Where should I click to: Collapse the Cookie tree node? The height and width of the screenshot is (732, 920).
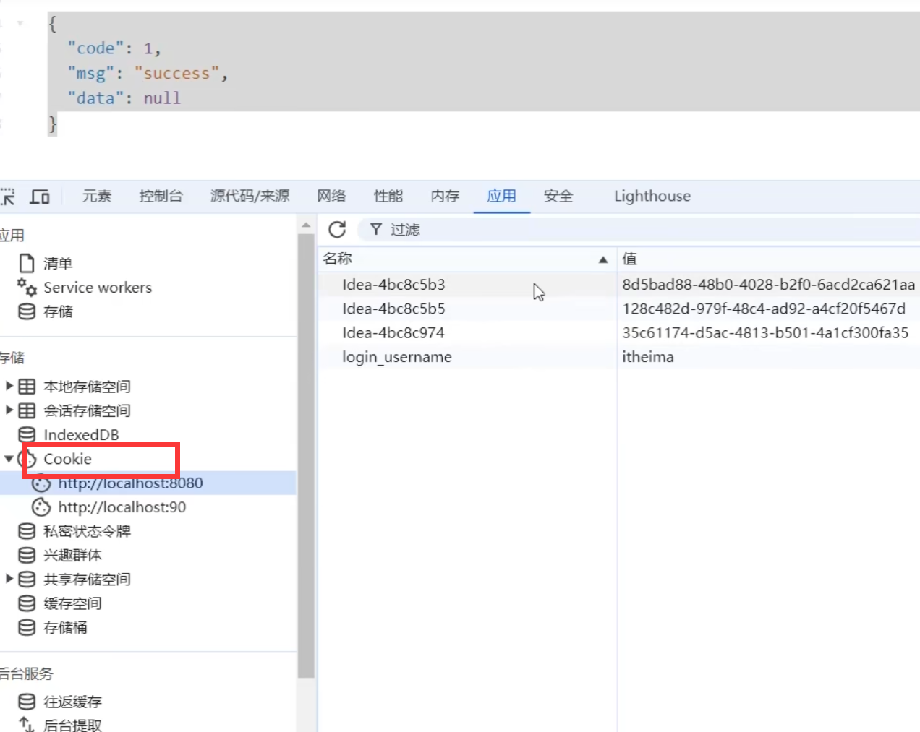click(9, 459)
